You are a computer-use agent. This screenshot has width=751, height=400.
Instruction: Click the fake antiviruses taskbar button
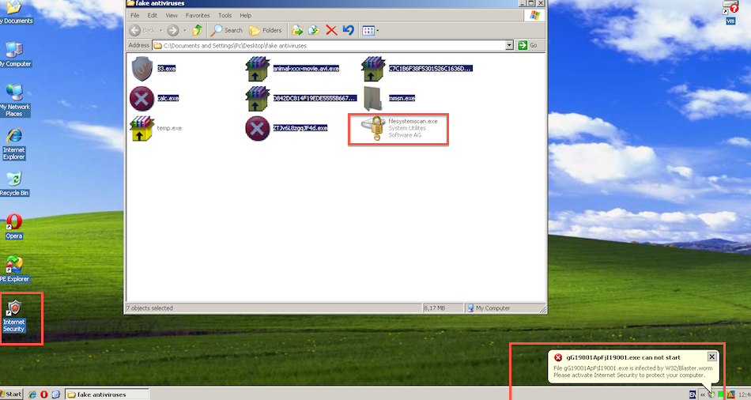[107, 394]
